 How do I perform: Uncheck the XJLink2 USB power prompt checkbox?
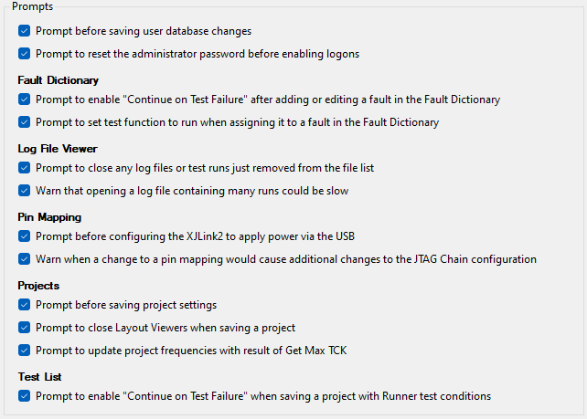click(24, 236)
